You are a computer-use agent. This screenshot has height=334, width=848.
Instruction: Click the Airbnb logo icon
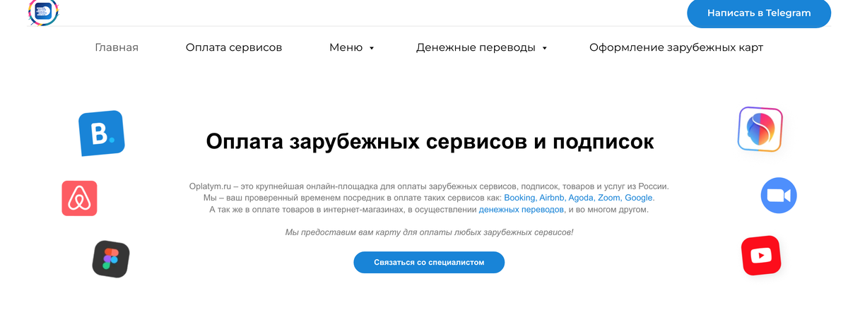(x=79, y=198)
